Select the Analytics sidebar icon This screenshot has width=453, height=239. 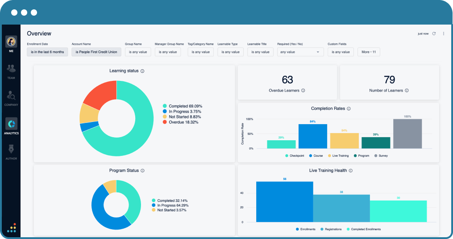tap(11, 124)
